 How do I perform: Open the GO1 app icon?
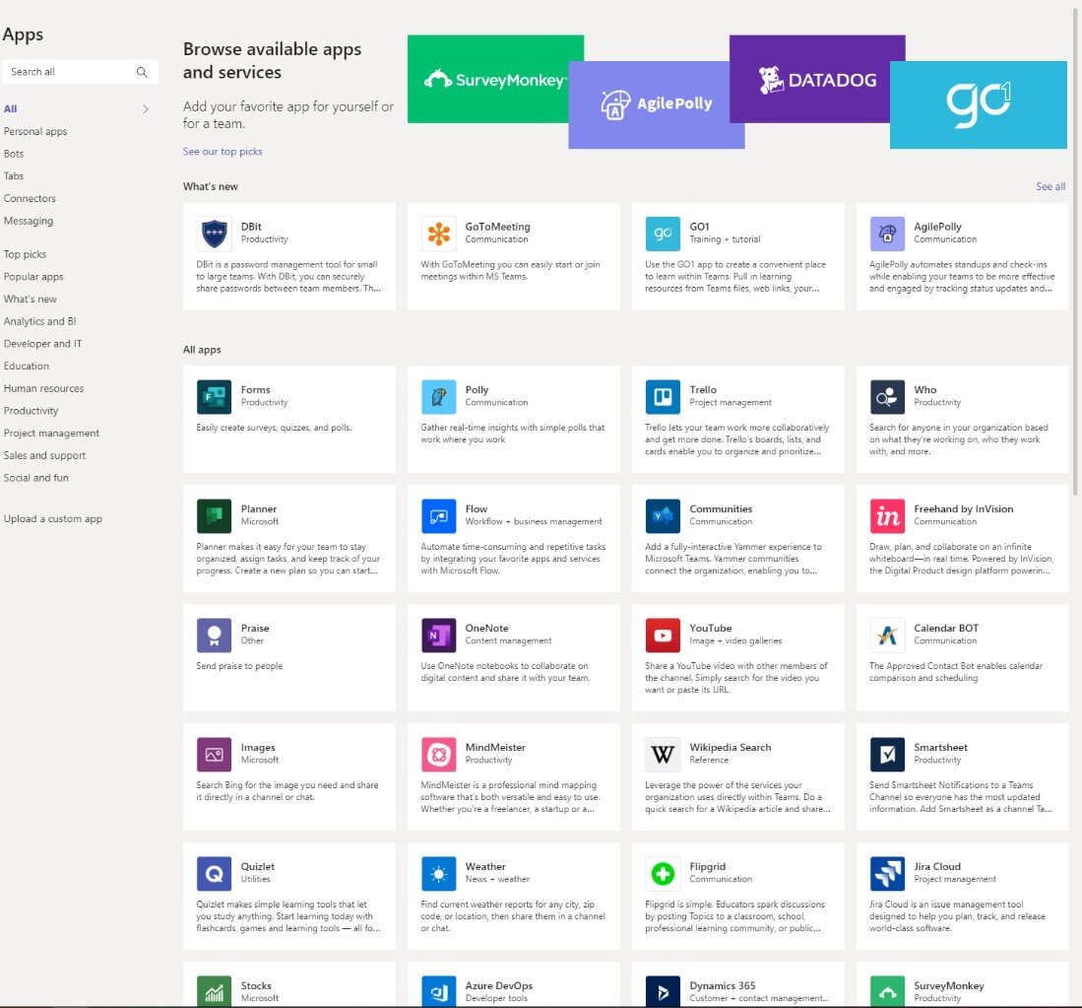coord(663,234)
